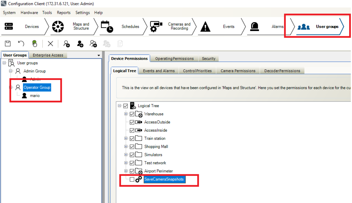Click the outlined Add user group icon

(67, 44)
